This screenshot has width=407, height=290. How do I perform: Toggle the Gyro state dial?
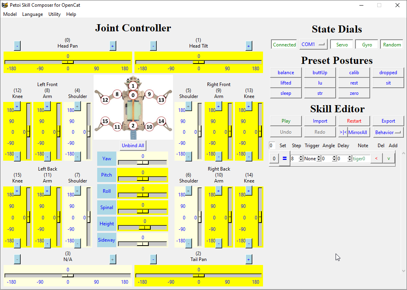click(367, 45)
